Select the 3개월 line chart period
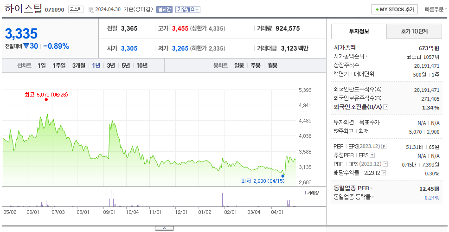The image size is (449, 232). coord(79,65)
